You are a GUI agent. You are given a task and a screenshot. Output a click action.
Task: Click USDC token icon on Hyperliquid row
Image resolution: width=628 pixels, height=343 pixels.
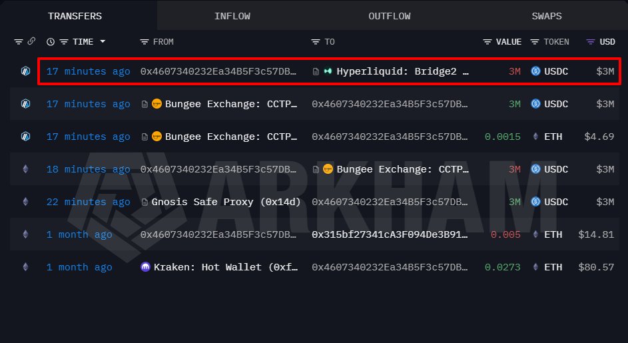point(535,71)
